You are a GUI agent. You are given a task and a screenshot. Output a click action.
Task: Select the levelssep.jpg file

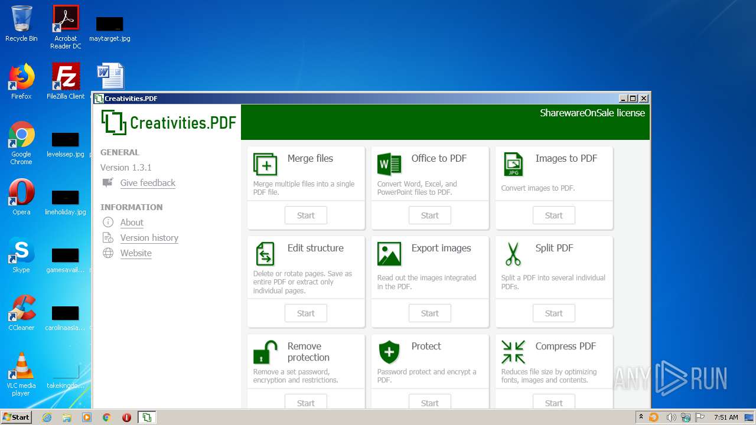[x=66, y=145]
